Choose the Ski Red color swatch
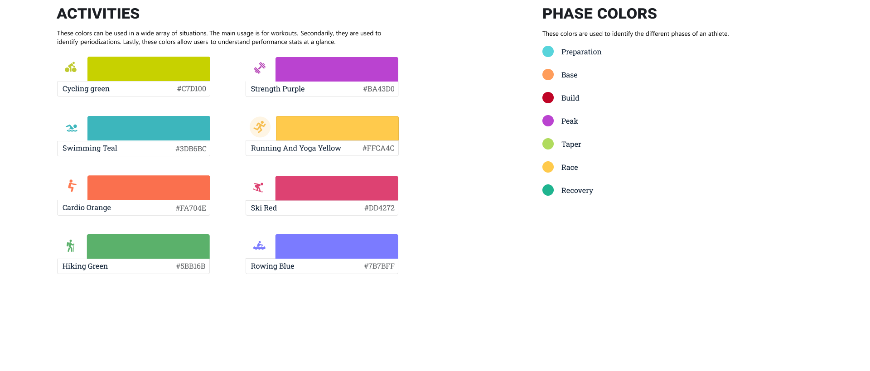Image resolution: width=870 pixels, height=371 pixels. pos(337,188)
